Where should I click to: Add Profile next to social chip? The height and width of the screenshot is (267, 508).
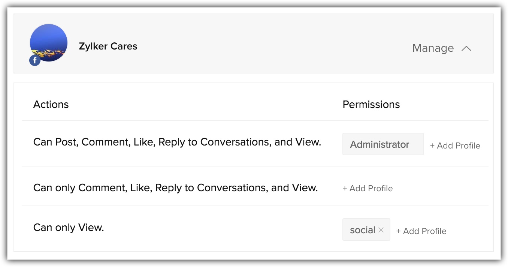click(x=424, y=231)
